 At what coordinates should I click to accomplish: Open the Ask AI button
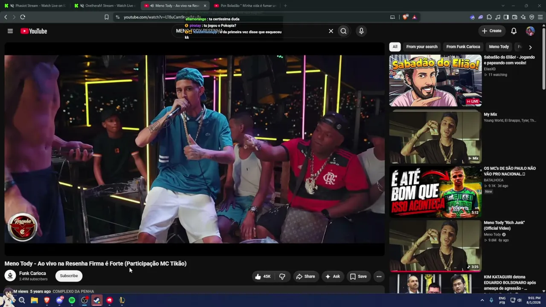click(x=332, y=277)
